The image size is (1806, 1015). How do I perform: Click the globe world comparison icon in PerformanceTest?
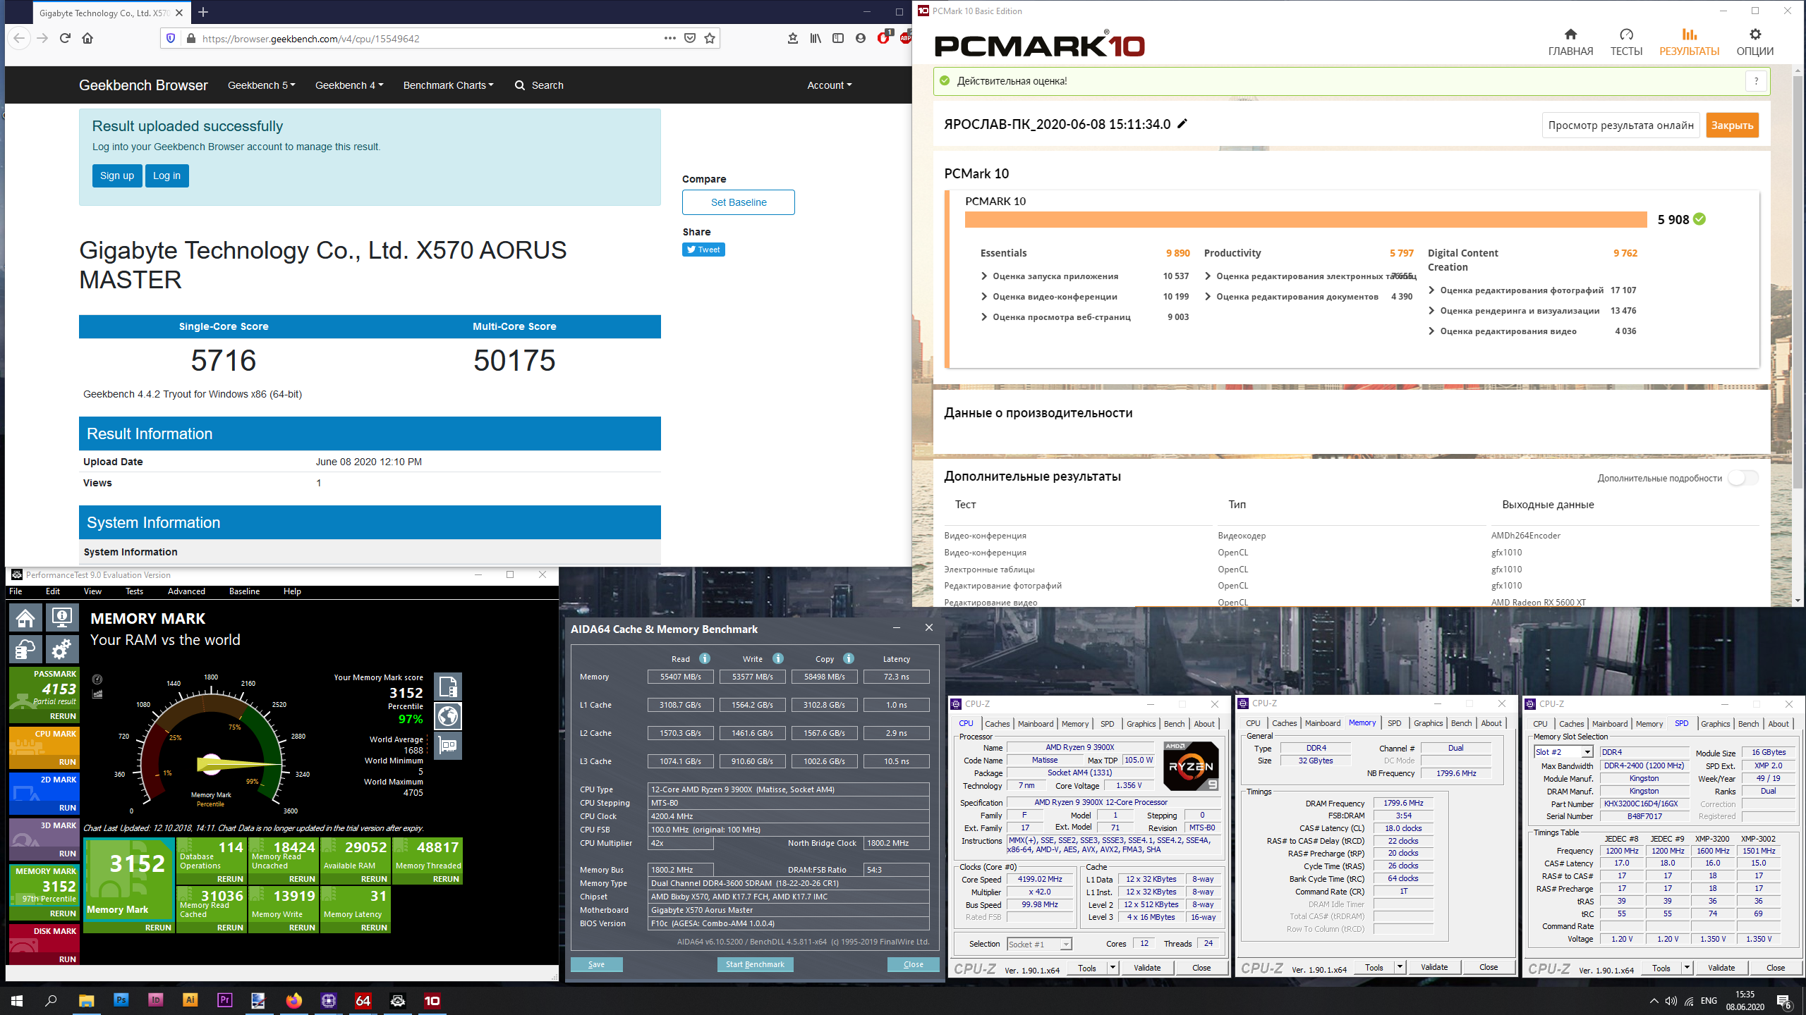448,716
